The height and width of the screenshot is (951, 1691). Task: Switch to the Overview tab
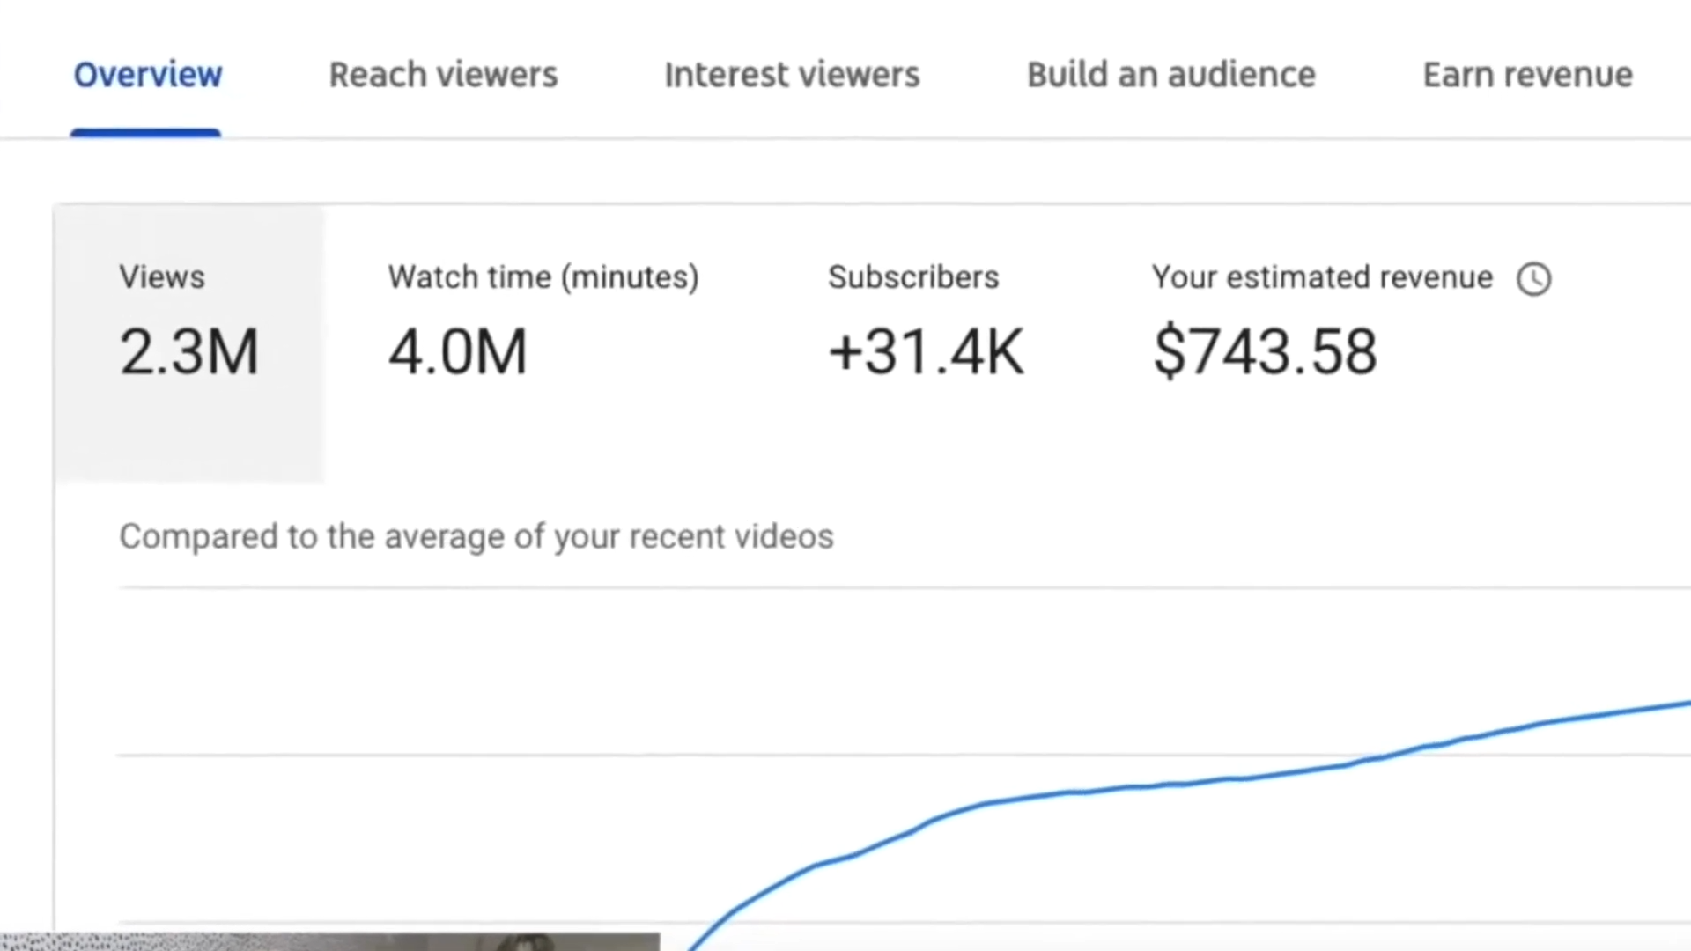tap(147, 75)
